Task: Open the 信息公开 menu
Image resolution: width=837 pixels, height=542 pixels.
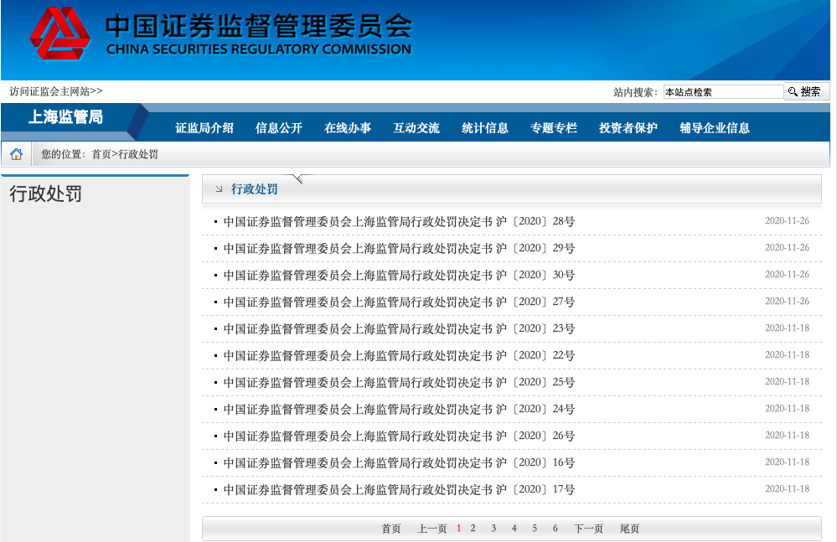Action: pyautogui.click(x=279, y=128)
